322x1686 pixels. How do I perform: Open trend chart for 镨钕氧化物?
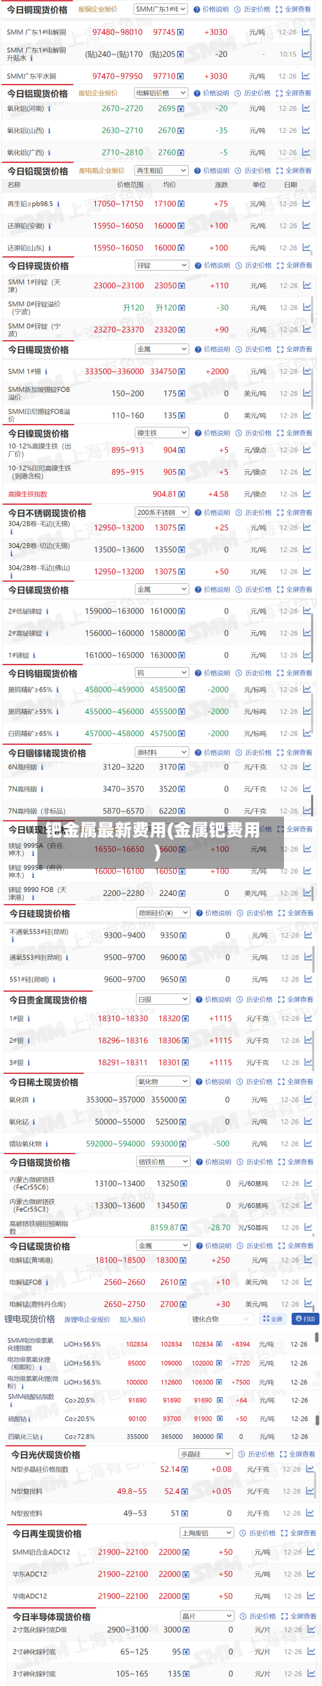308,1143
